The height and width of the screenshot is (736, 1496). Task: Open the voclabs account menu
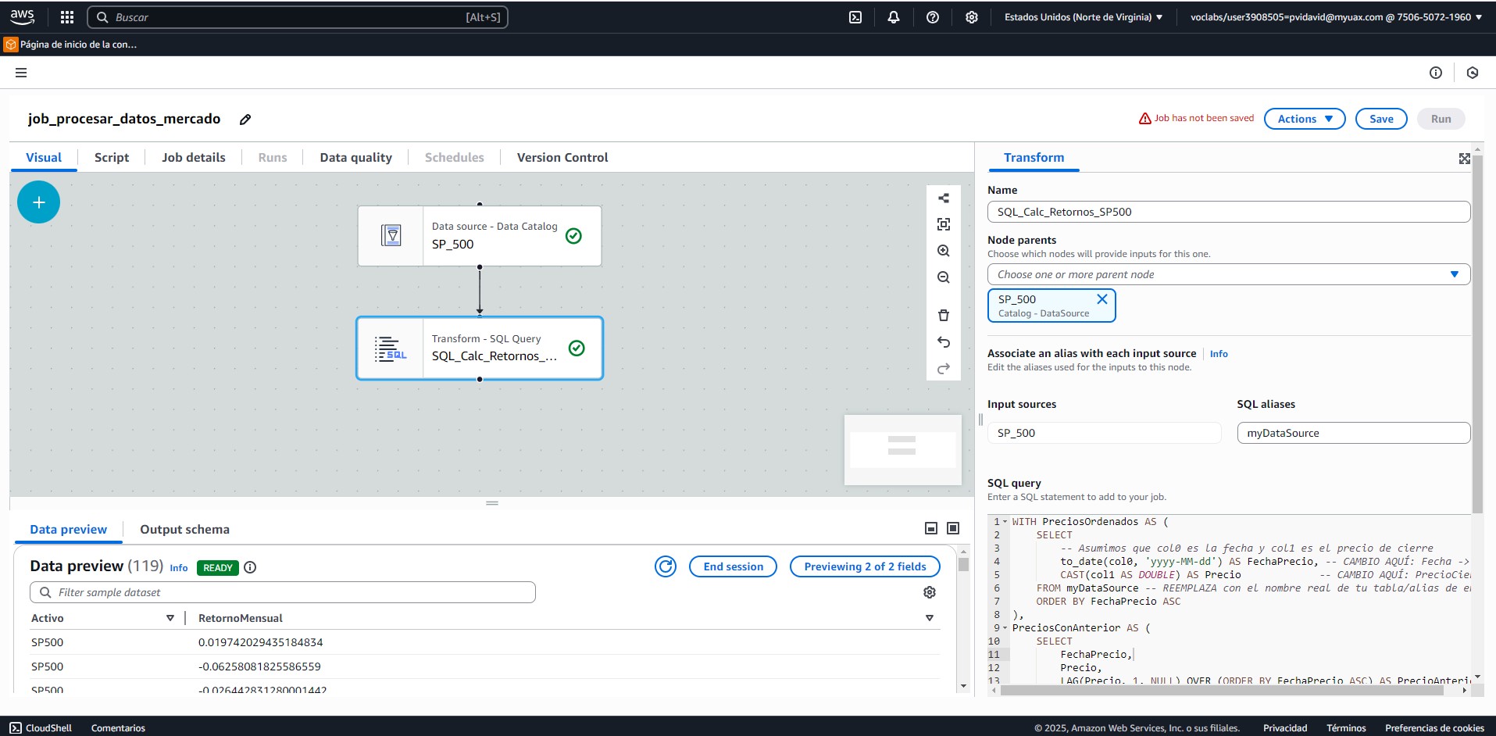point(1336,17)
